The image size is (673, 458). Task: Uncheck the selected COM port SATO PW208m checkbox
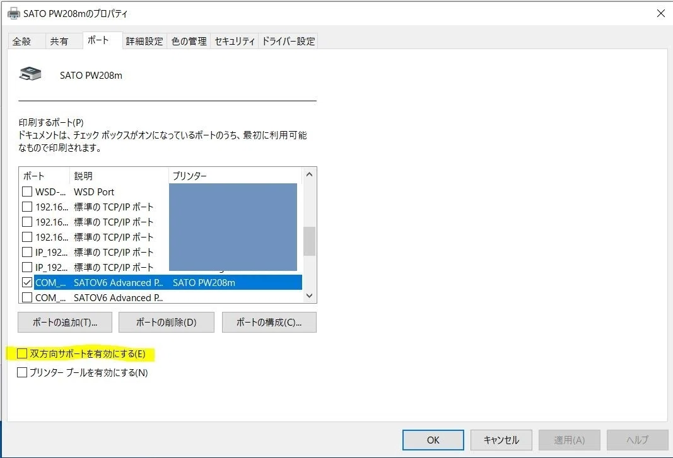pos(27,282)
